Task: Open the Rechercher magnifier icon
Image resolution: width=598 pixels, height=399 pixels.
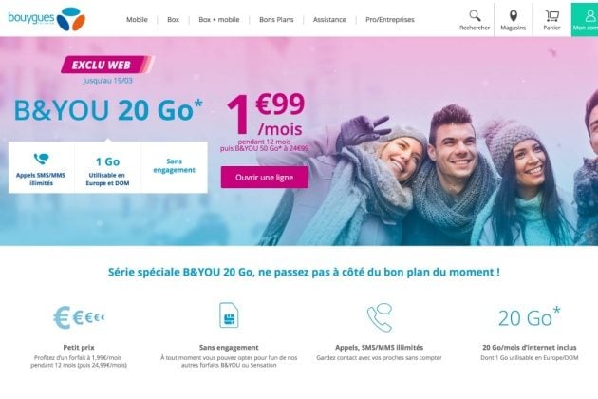Action: 475,15
